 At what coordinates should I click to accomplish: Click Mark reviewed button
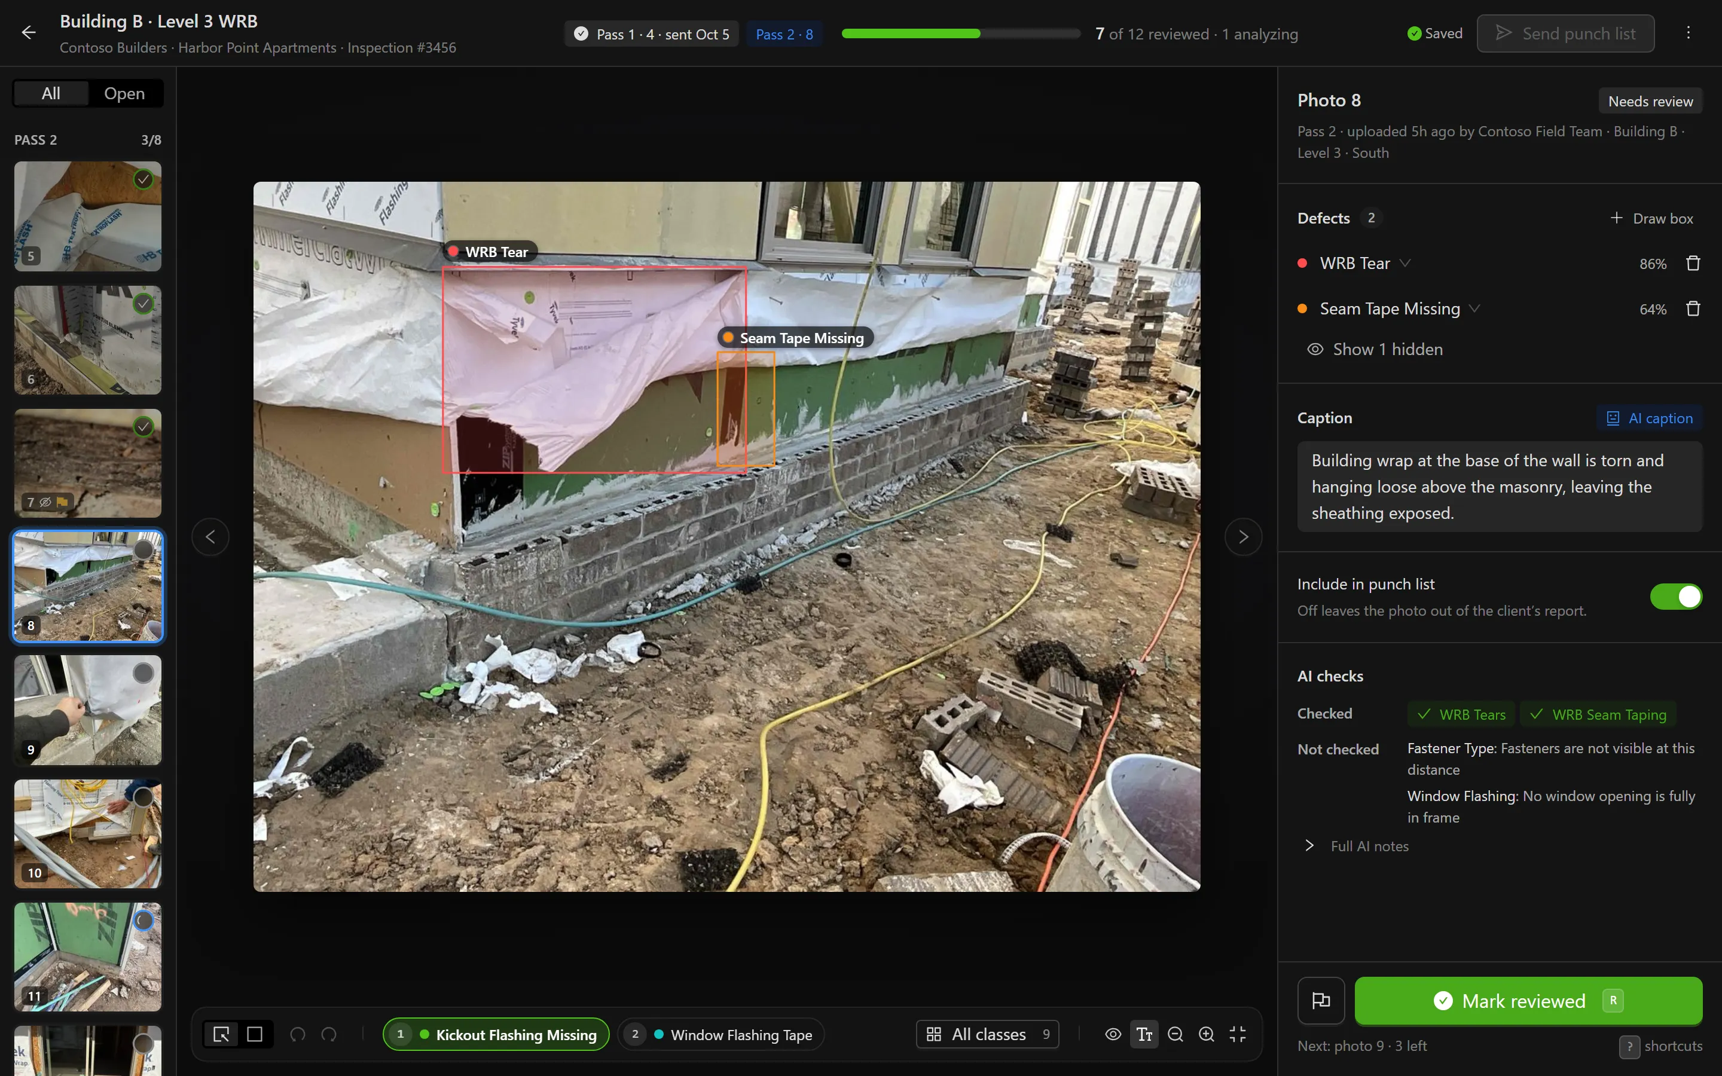(x=1528, y=1001)
